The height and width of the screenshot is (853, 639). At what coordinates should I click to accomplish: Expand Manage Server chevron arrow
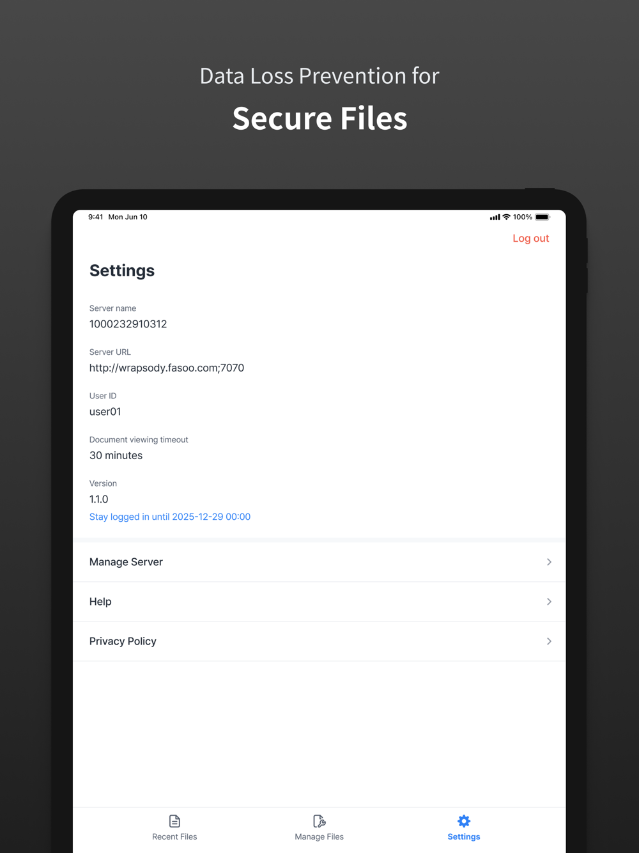pos(549,562)
